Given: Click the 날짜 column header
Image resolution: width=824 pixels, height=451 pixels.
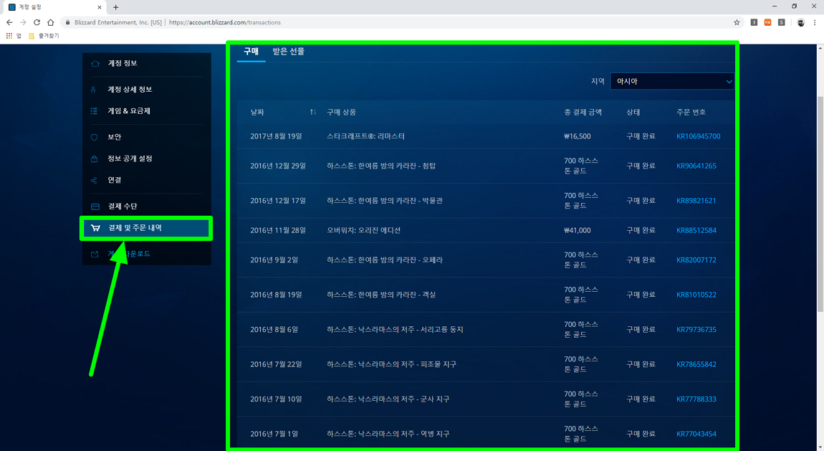Looking at the screenshot, I should [257, 112].
